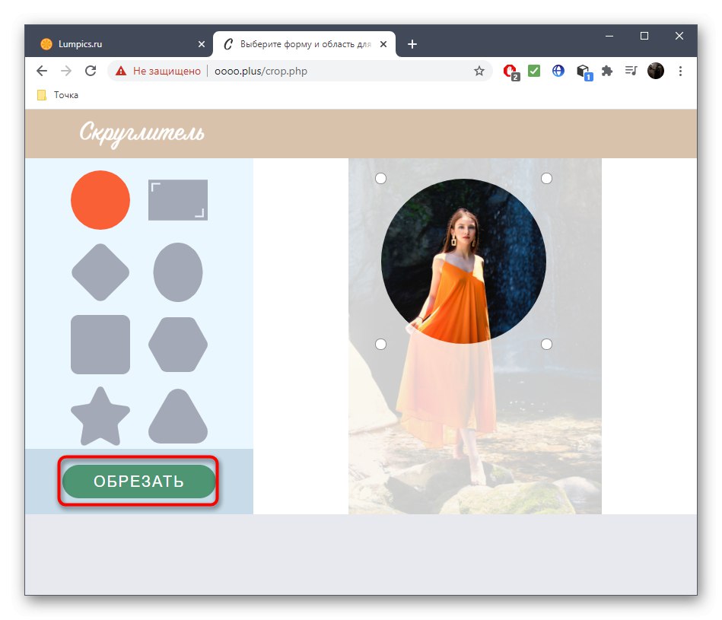
Task: Choose the oval crop shape
Action: (177, 272)
